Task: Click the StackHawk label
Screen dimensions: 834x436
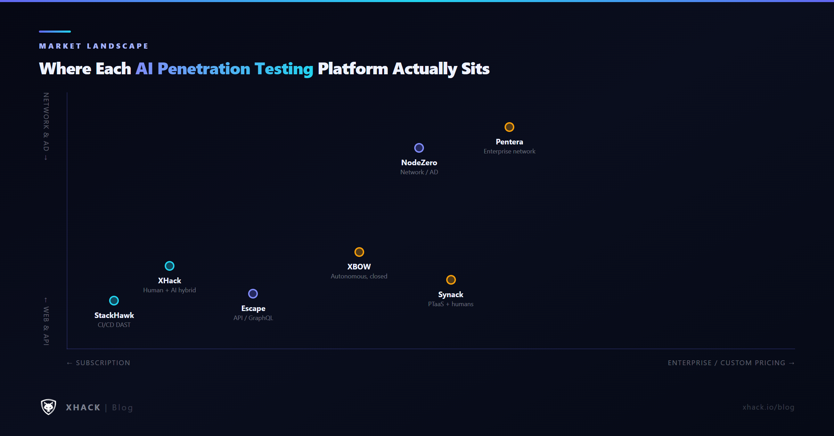Action: (114, 316)
